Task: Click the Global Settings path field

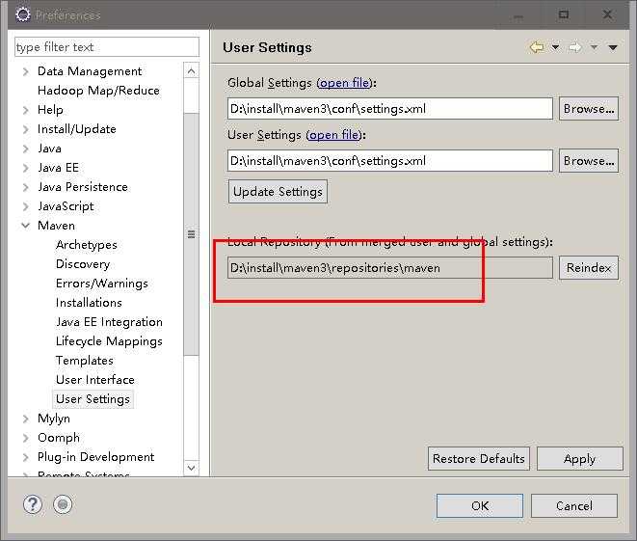Action: [x=390, y=109]
